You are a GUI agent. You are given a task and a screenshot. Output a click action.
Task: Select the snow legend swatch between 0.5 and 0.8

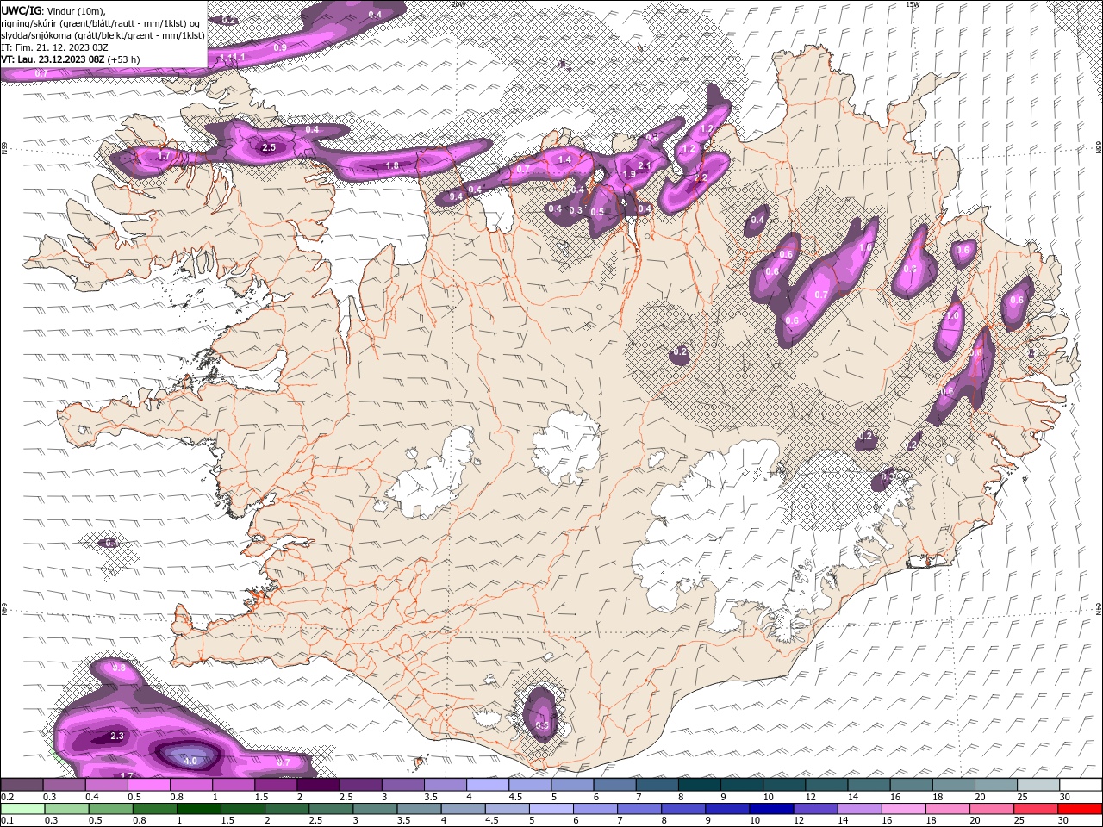point(148,785)
